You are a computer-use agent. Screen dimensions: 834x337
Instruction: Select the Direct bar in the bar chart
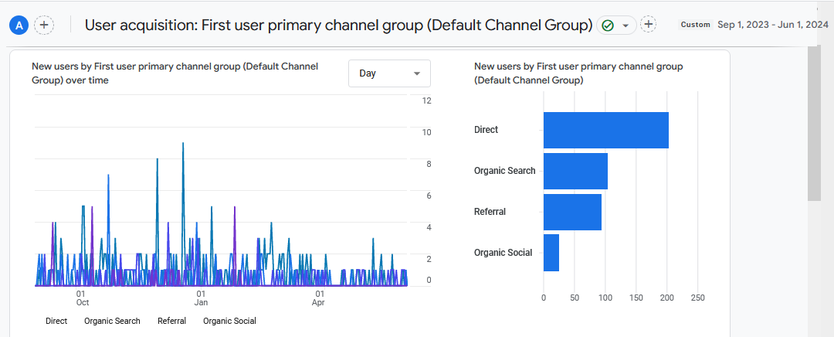click(x=605, y=130)
